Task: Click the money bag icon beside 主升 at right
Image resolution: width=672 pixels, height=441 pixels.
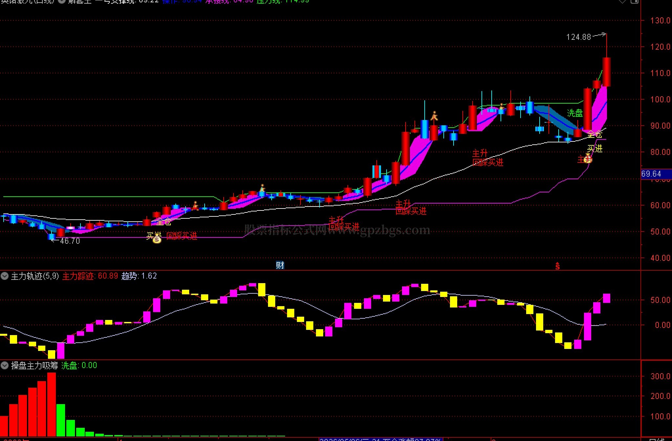Action: 588,159
